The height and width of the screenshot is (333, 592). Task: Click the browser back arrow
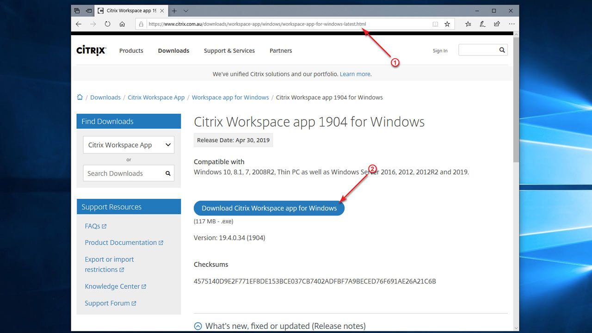click(x=79, y=24)
